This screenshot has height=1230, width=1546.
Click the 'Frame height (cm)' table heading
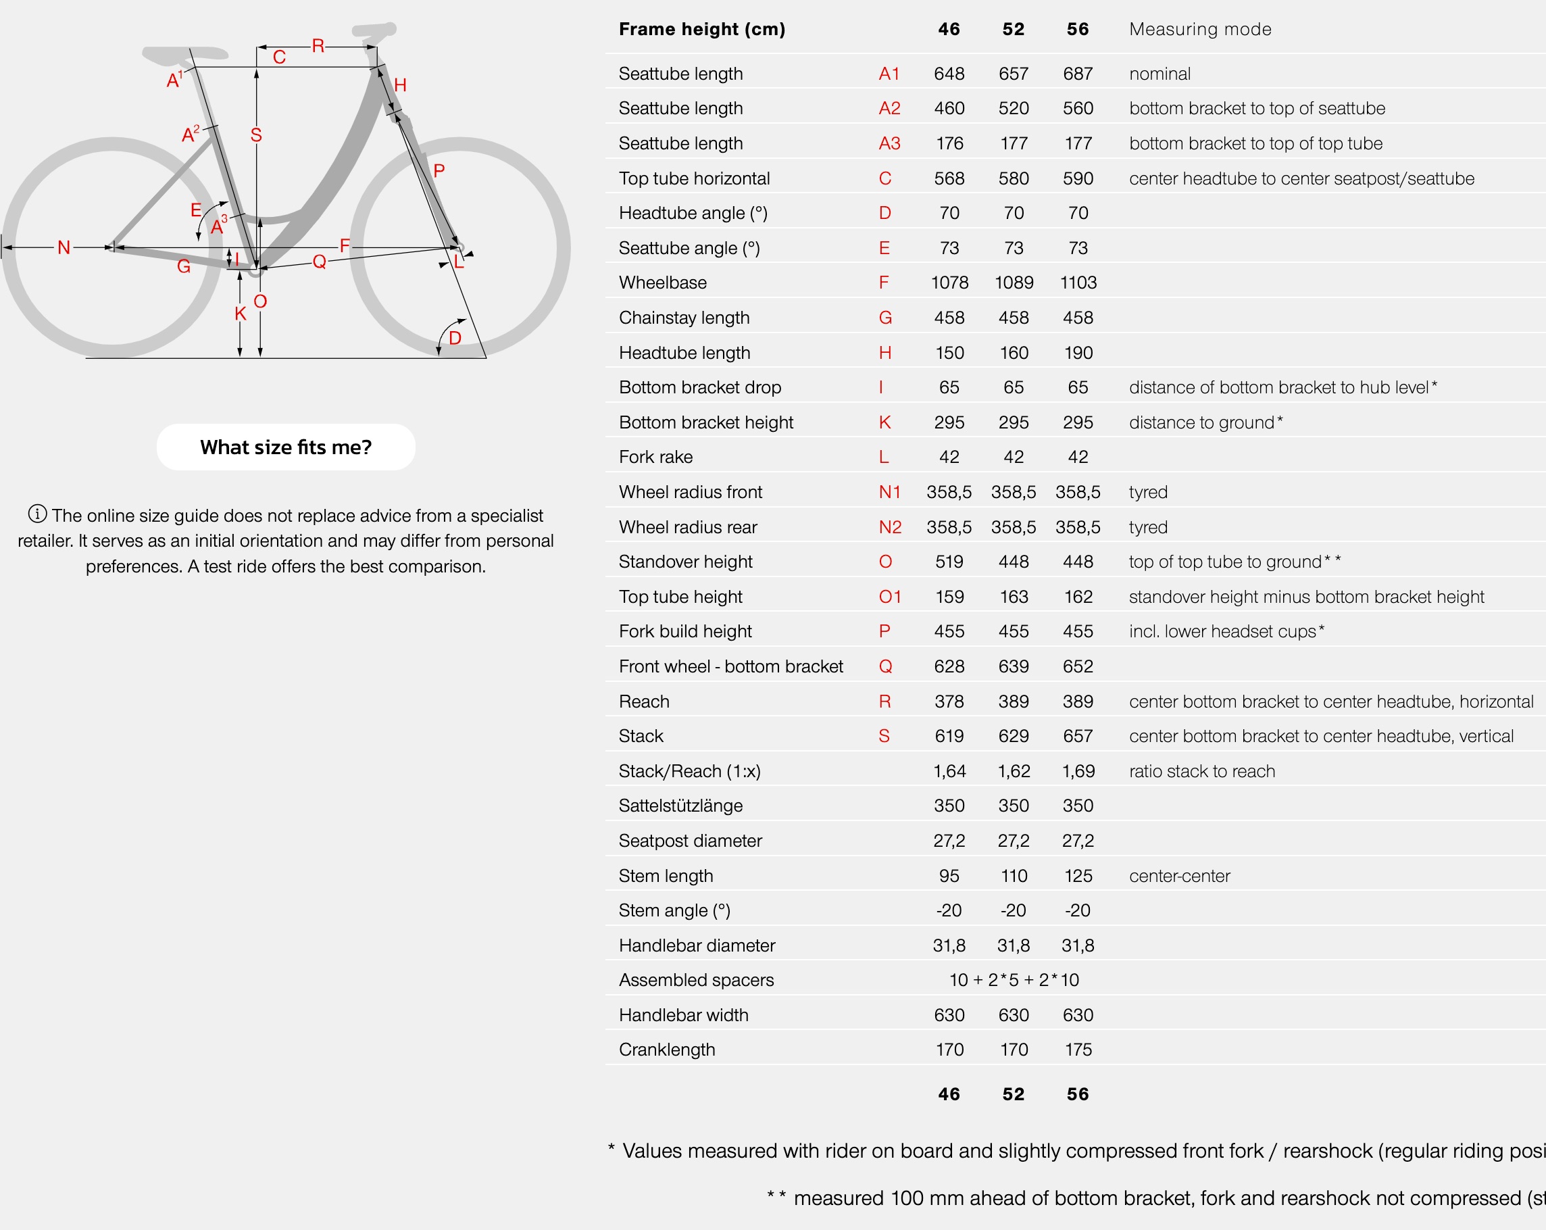tap(702, 30)
